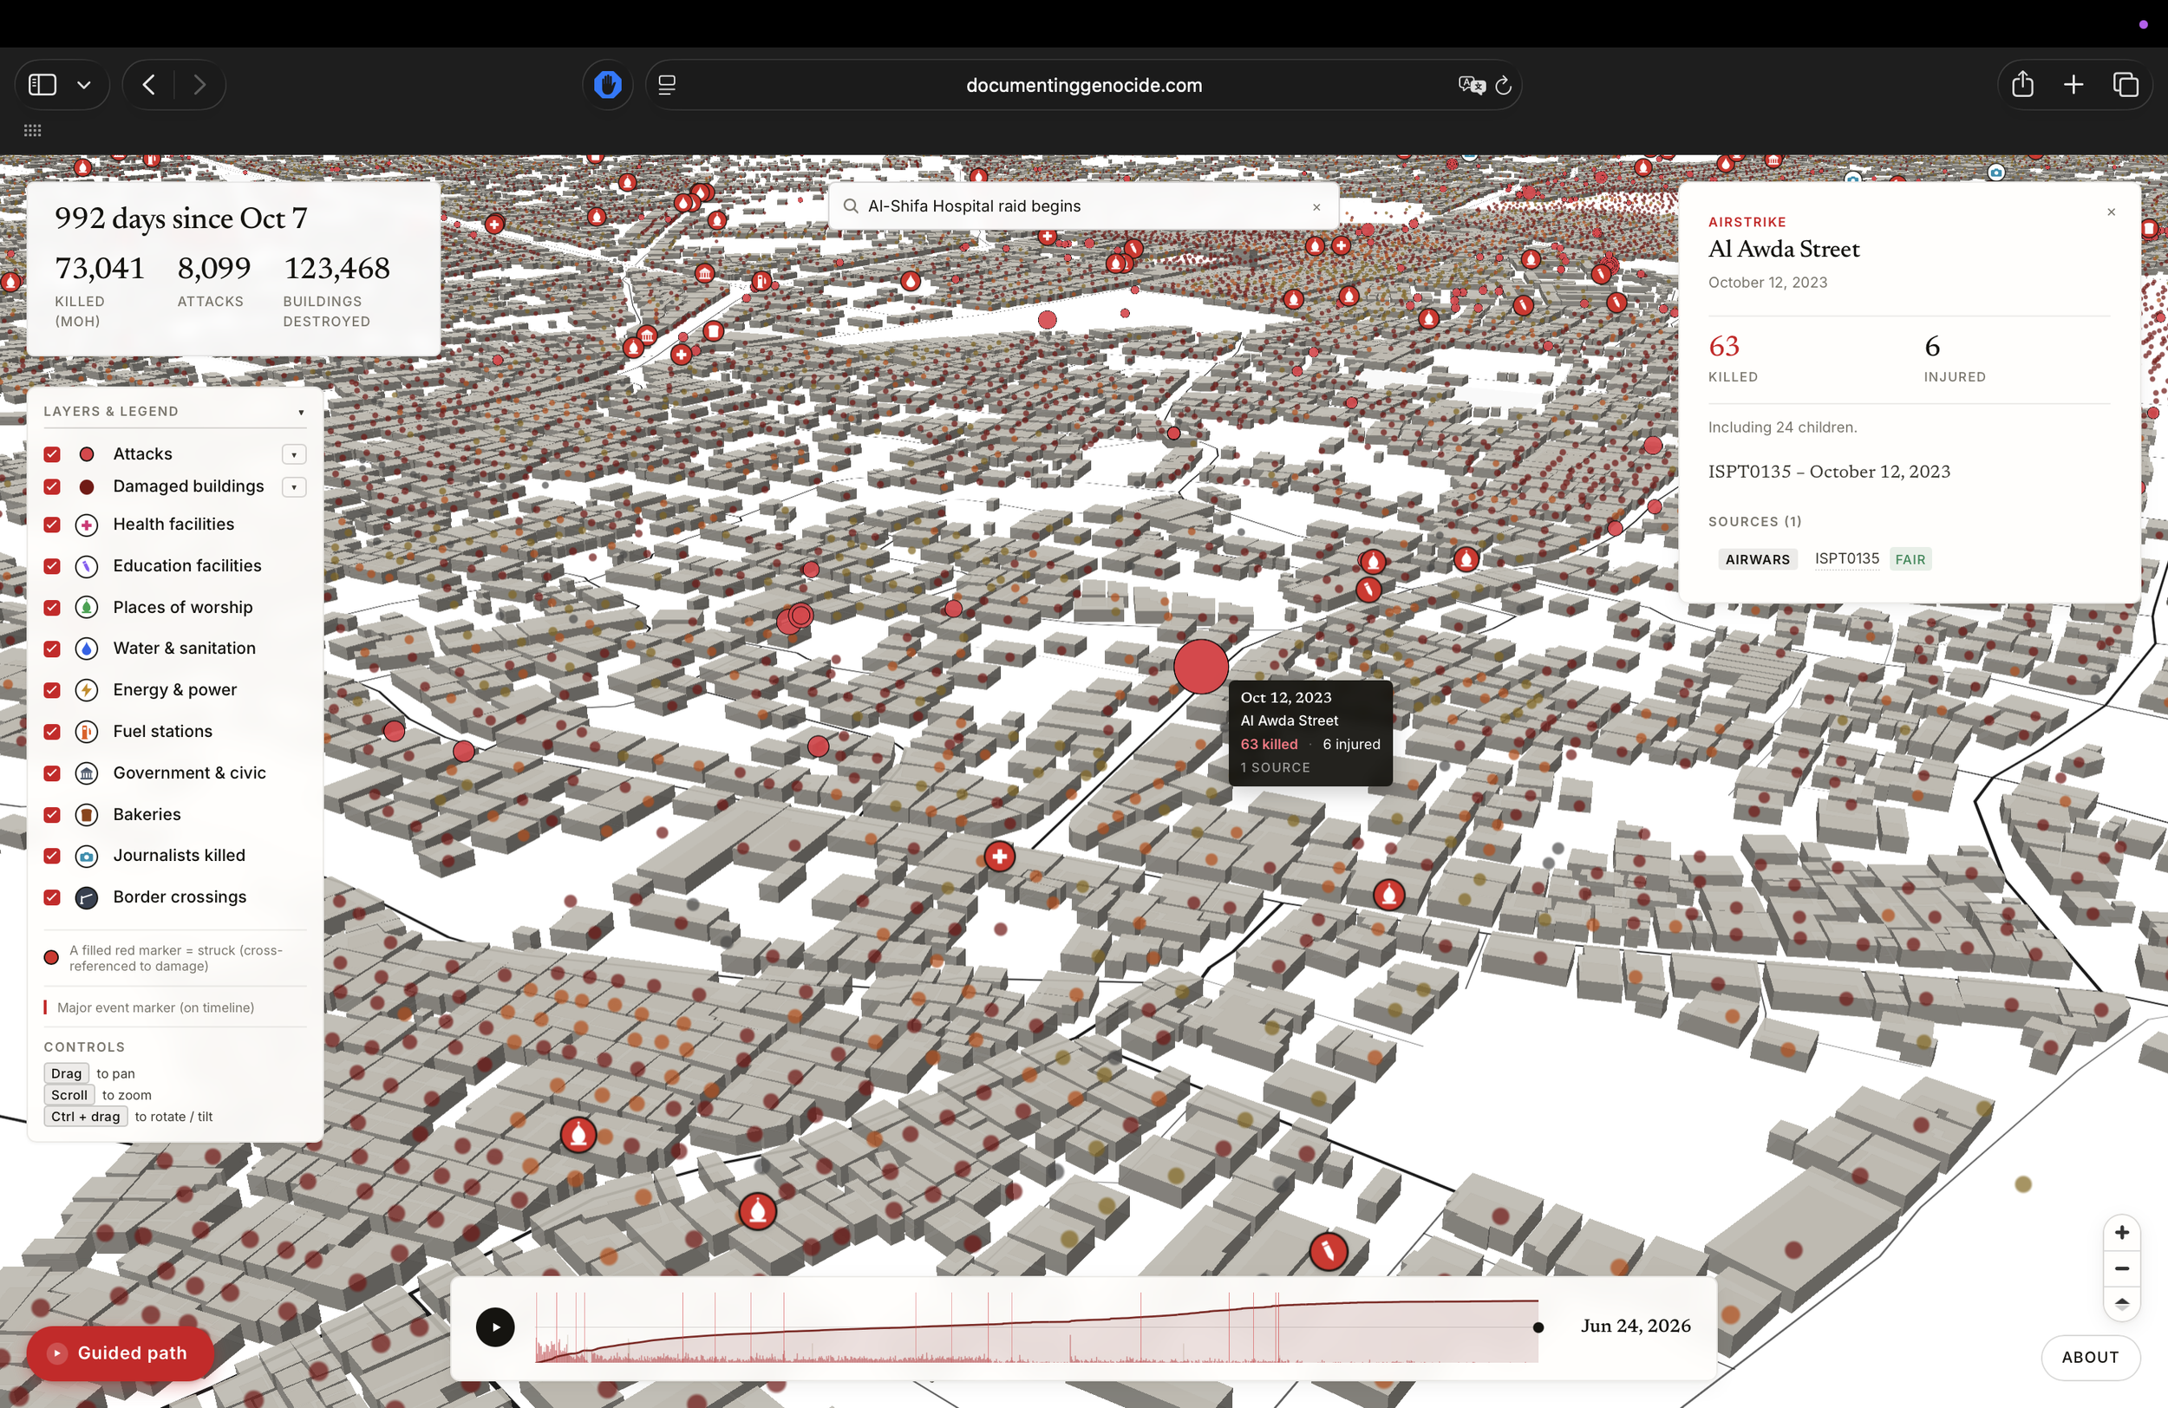The image size is (2168, 1408).
Task: Click the timeline position handle
Action: tap(1538, 1327)
